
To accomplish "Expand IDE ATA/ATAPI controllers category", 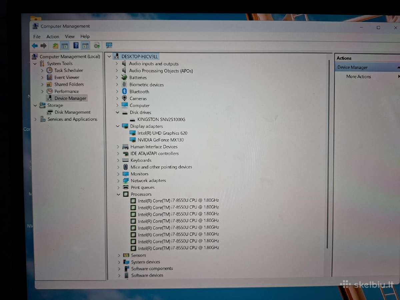I will pyautogui.click(x=118, y=154).
